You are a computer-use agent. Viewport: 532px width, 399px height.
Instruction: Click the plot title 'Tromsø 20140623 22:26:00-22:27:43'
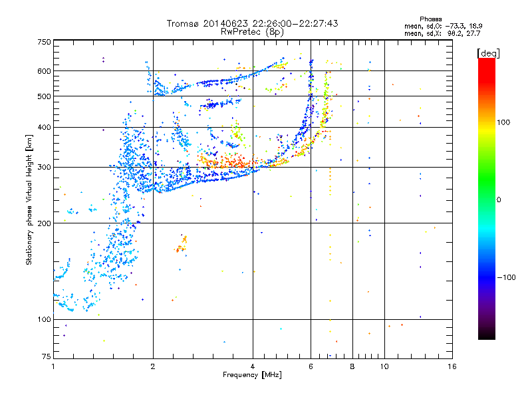click(x=252, y=23)
